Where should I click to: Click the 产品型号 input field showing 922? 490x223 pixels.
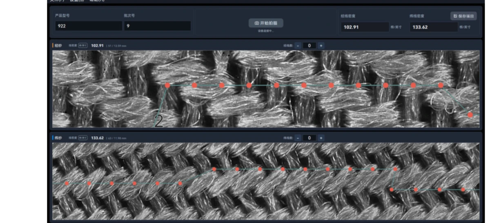tap(89, 26)
